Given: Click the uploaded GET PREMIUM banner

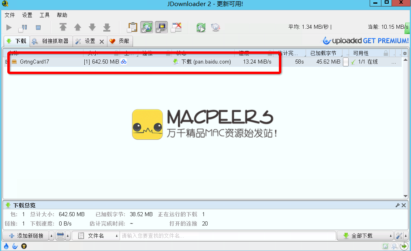Looking at the screenshot, I should [365, 40].
